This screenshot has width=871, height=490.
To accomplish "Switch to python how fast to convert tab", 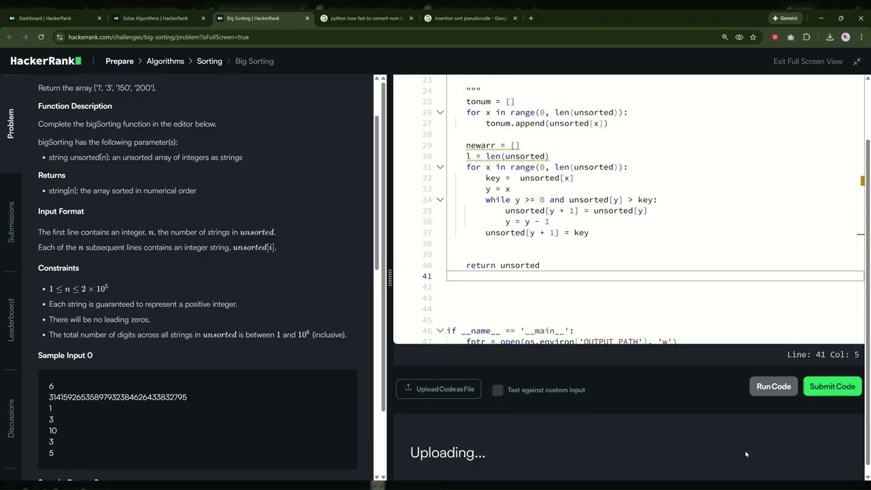I will coord(366,18).
